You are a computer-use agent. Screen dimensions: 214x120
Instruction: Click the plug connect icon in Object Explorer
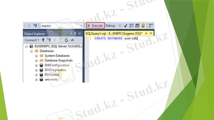(x=43, y=40)
